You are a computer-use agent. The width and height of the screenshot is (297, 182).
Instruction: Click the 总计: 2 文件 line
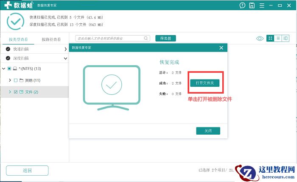pyautogui.click(x=170, y=72)
